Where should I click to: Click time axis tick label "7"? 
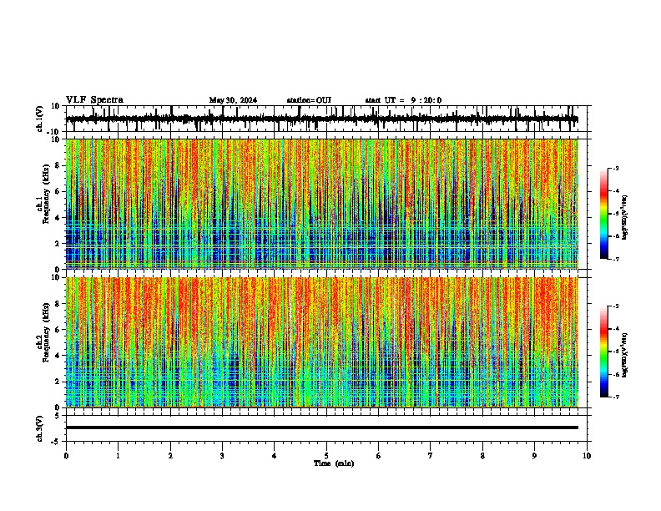431,456
